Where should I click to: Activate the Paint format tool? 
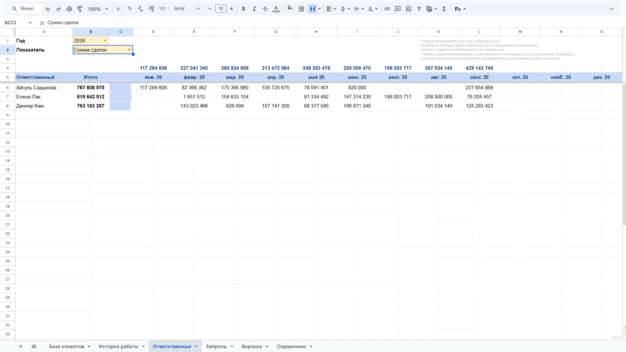[80, 9]
